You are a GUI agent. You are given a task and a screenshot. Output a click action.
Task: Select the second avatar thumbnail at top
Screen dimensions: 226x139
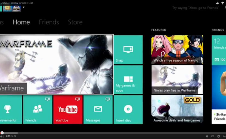pos(16,8)
